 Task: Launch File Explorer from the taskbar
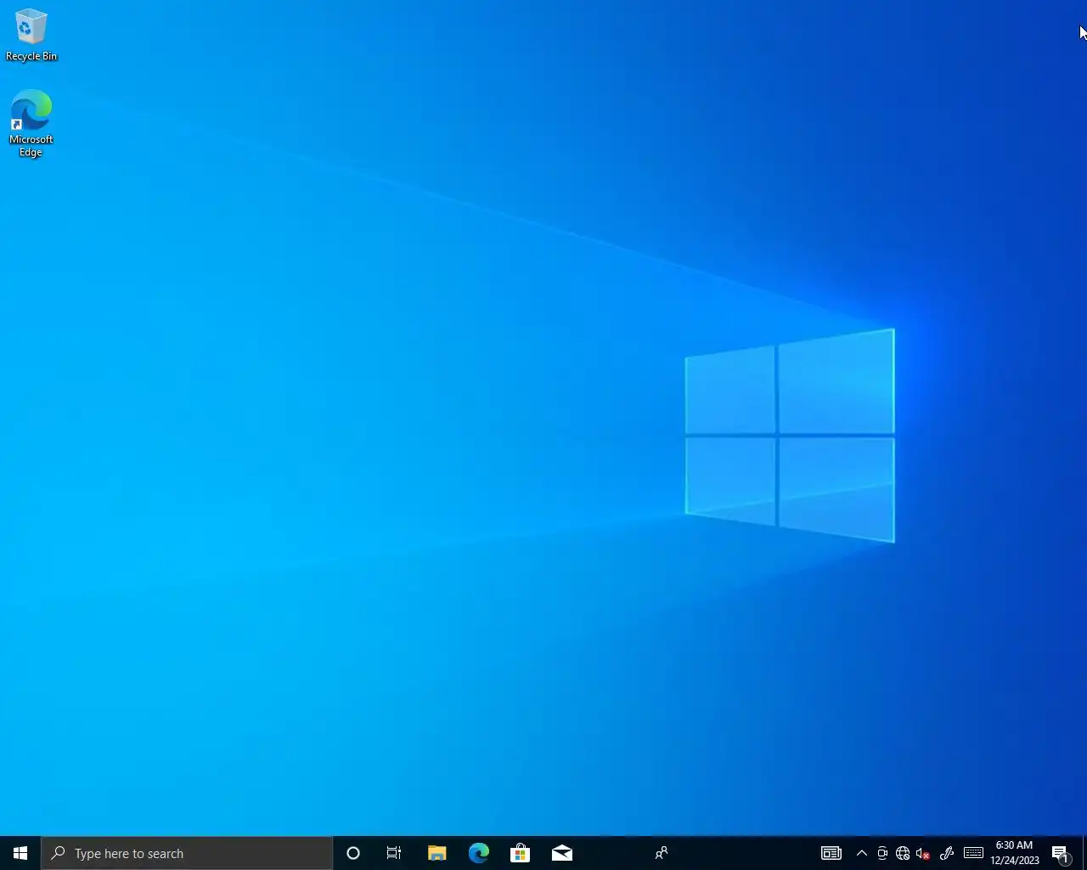pos(436,853)
